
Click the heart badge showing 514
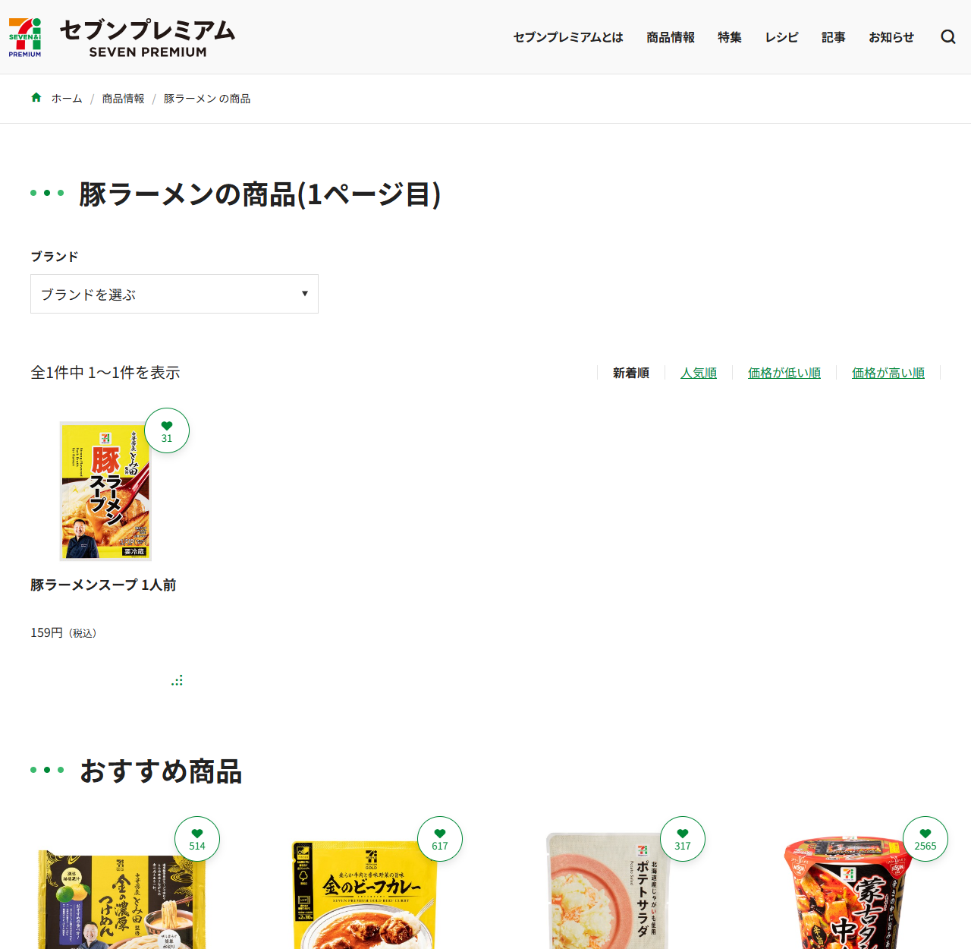(x=197, y=839)
